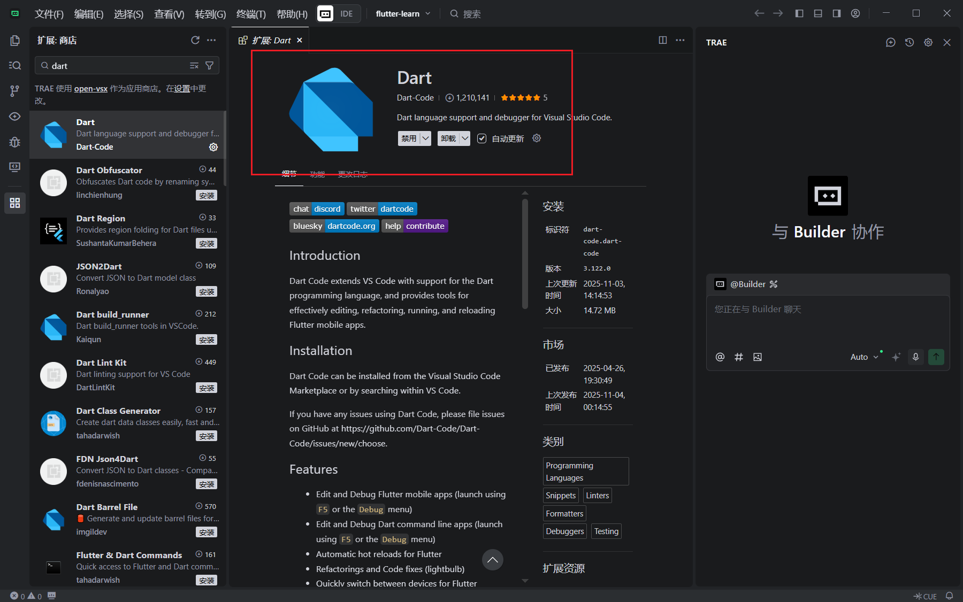Open the 终端(T) menu
Viewport: 963px width, 602px height.
[x=251, y=14]
